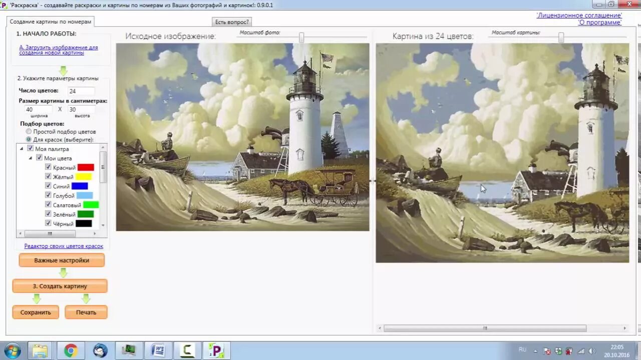
Task: Switch to Раскраска app taskbar icon
Action: pos(216,350)
